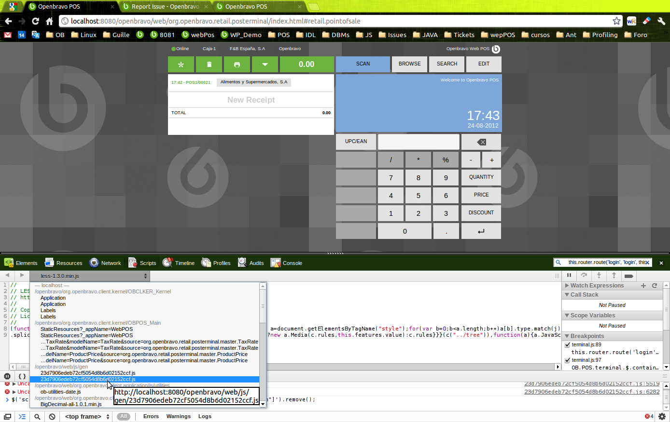Click the Openbravo Web POS logo icon
This screenshot has height=422, width=670.
(x=496, y=49)
